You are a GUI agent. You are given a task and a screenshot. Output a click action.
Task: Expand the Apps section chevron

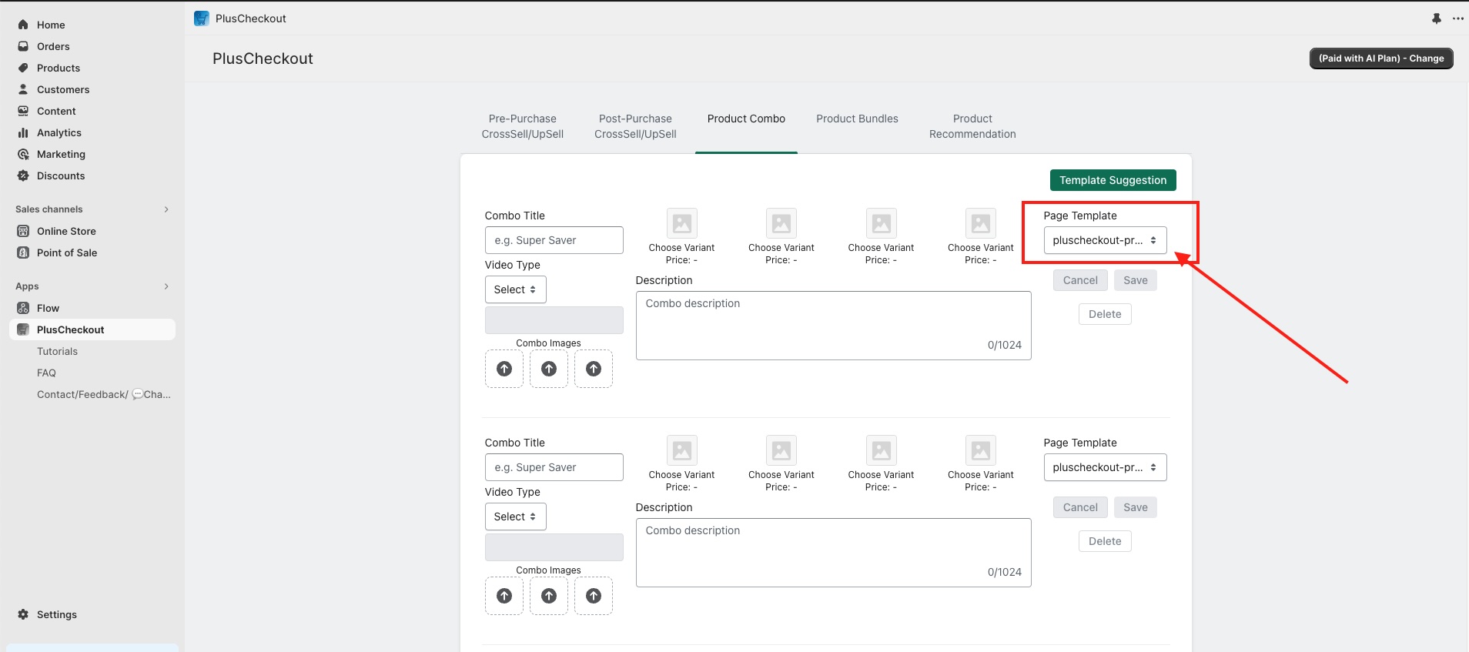tap(166, 286)
